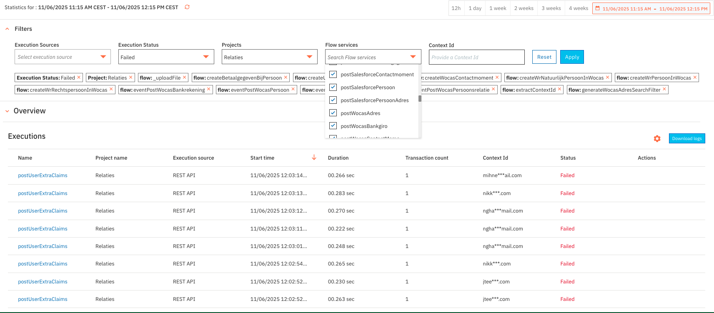Select the 1 week time range
714x313 pixels.
point(498,8)
